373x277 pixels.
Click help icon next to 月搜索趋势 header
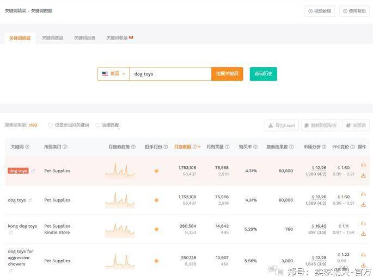pyautogui.click(x=133, y=147)
